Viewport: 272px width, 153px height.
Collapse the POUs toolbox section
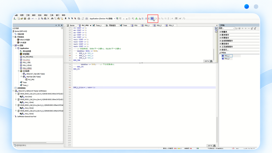click(x=220, y=53)
